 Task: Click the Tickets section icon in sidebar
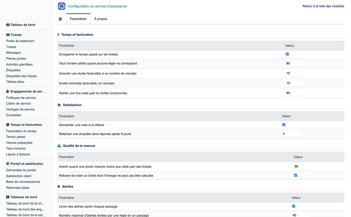(x=8, y=35)
